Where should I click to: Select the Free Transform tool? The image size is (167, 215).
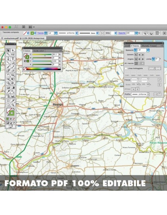pos(13,79)
